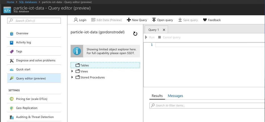This screenshot has height=122, width=265.
Task: Click the 'Showing limited object explorer' notice
Action: pos(105,51)
